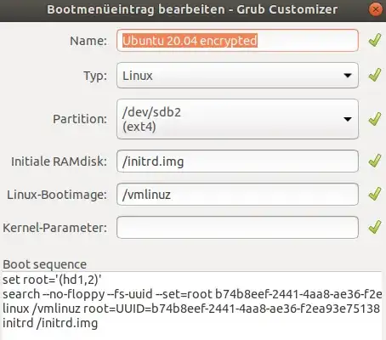Close the Bootmenüeintrag bearbeiten dialog
This screenshot has height=340, width=386.
[x=376, y=9]
